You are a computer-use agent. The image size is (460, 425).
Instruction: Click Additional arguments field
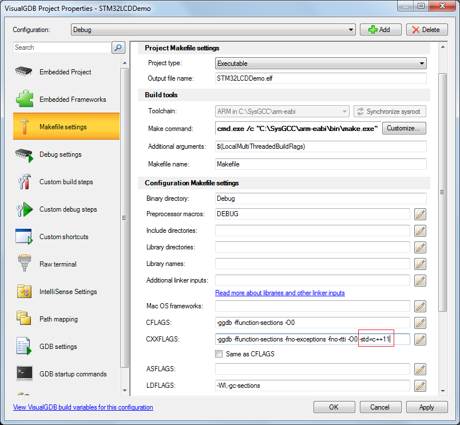pos(320,146)
